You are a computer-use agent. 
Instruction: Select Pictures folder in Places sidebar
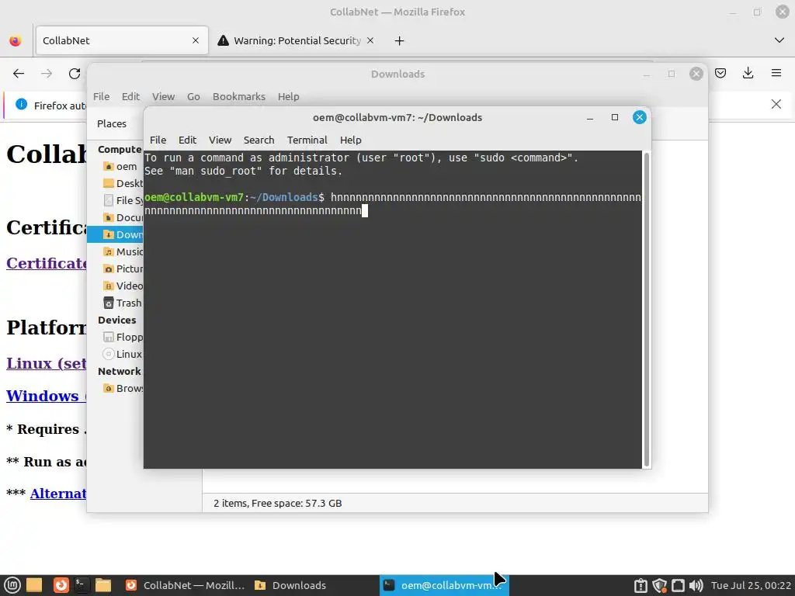pyautogui.click(x=122, y=269)
